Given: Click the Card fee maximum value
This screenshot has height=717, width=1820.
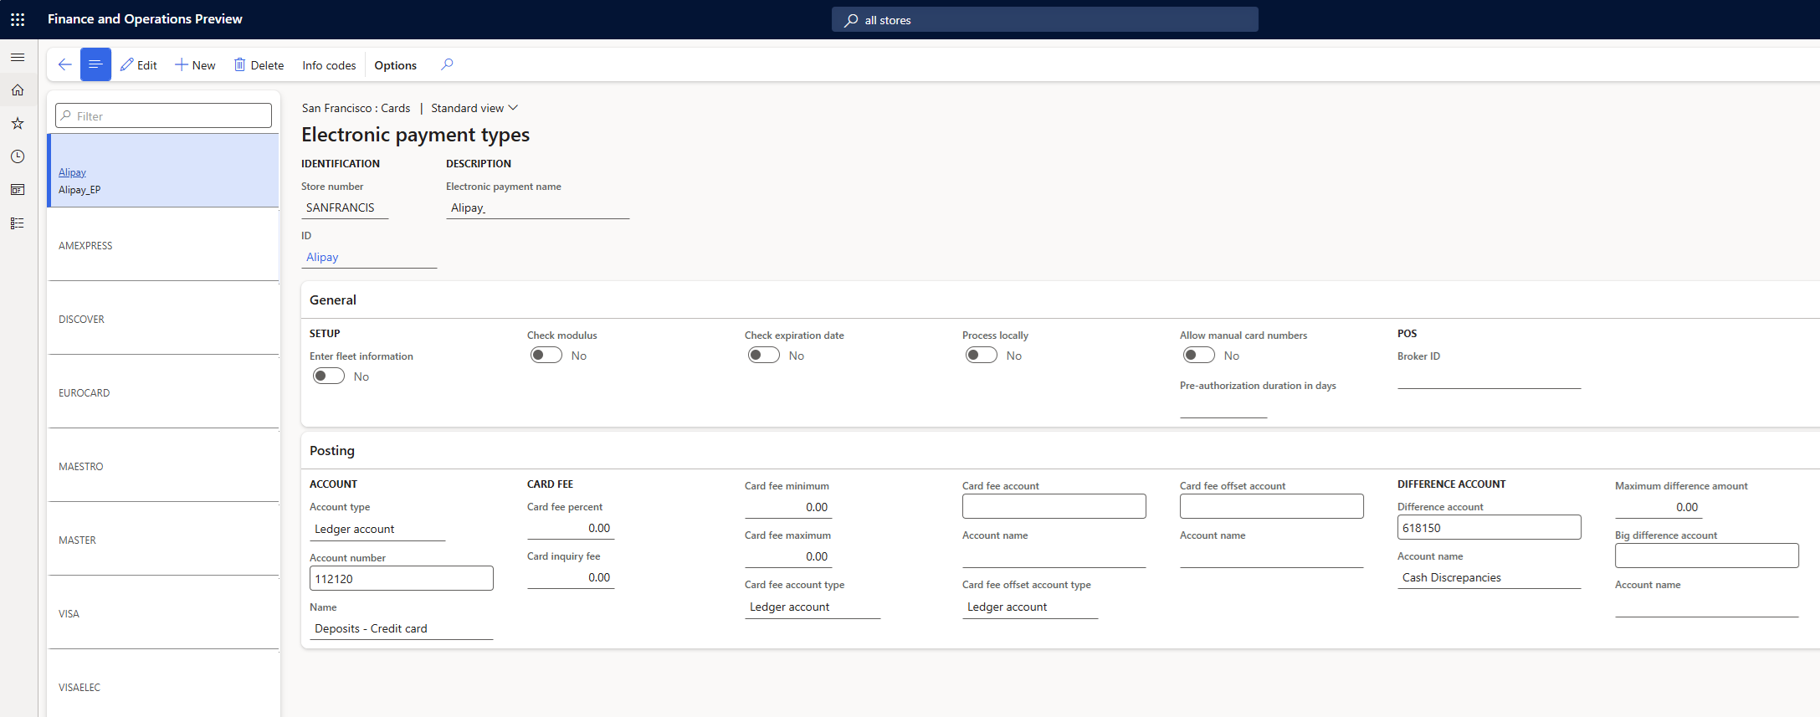Looking at the screenshot, I should pos(788,557).
